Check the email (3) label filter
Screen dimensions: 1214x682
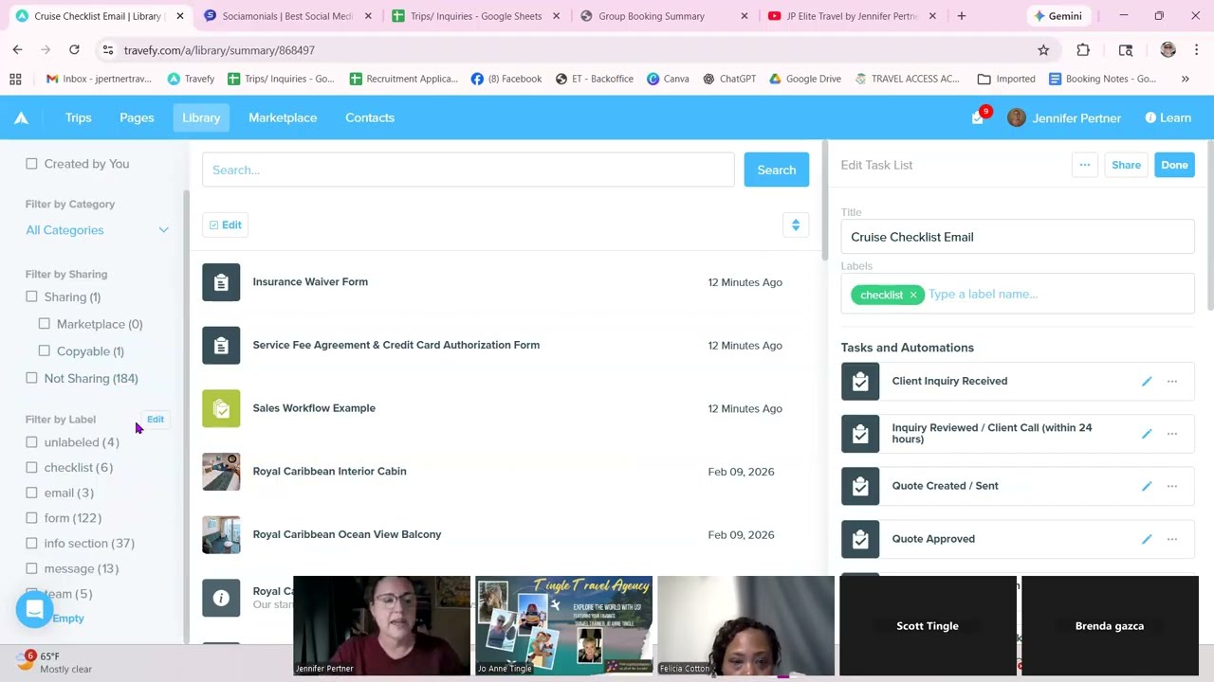click(31, 493)
